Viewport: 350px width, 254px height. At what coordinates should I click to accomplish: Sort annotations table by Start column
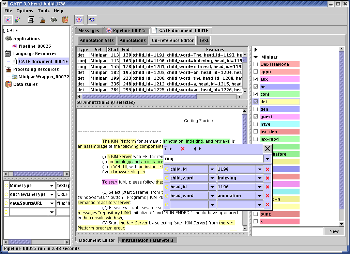(x=113, y=49)
